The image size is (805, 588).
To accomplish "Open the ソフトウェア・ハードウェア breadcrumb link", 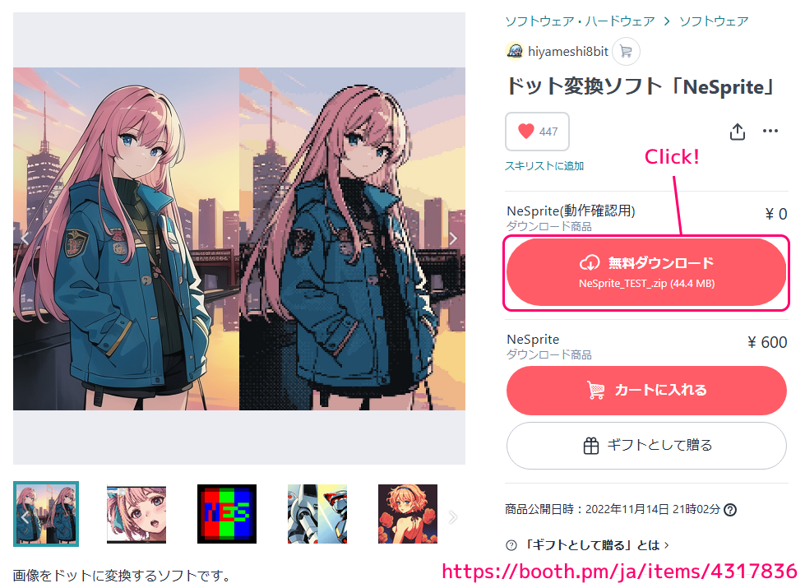I will 581,21.
